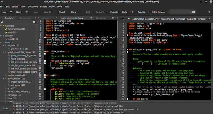This screenshot has width=213, height=114.
Task: Click the scm [3] import icon
Action: (6, 88)
